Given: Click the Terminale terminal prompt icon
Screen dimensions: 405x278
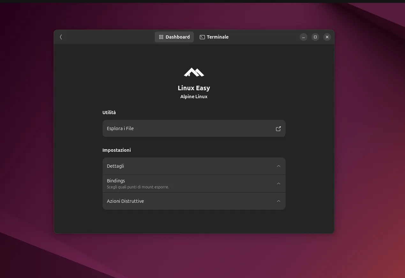Looking at the screenshot, I should pyautogui.click(x=202, y=37).
